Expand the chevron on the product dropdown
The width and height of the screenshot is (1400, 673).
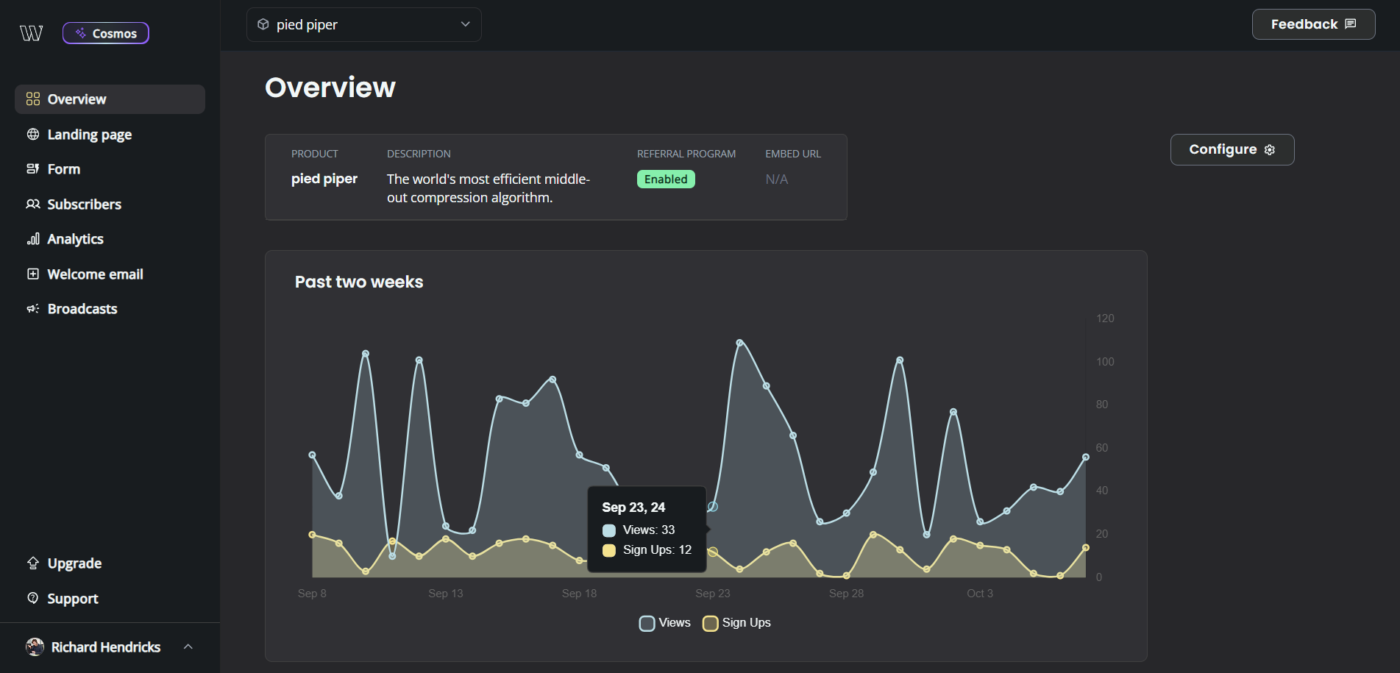point(464,24)
